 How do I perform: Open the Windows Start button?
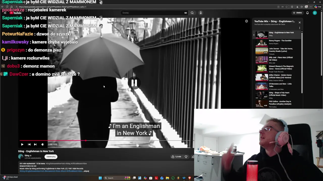point(100,178)
